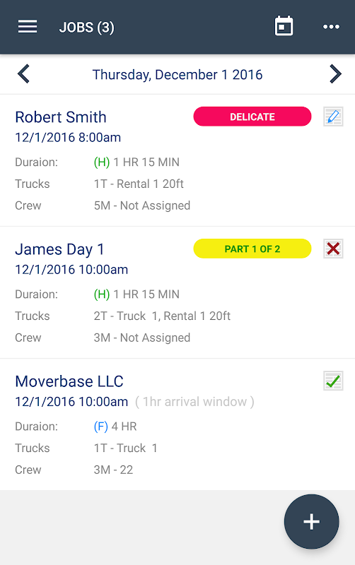Click 5M - Not Assigned crew entry
This screenshot has width=355, height=565.
pyautogui.click(x=142, y=206)
